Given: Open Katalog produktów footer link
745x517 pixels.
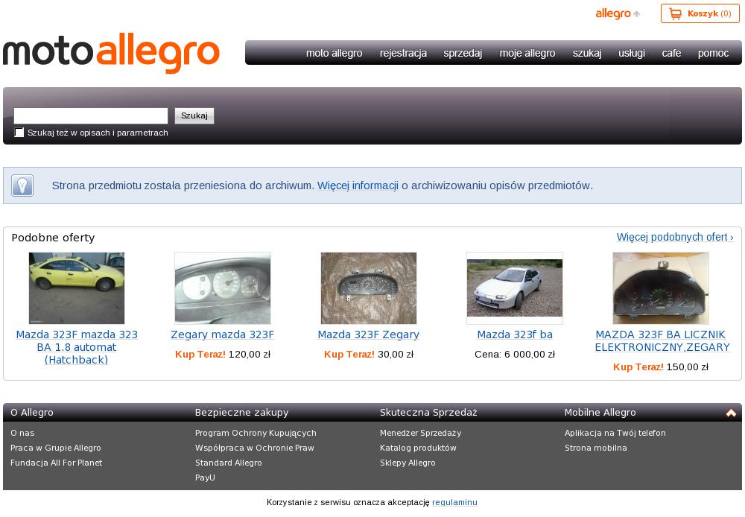Looking at the screenshot, I should pos(418,448).
